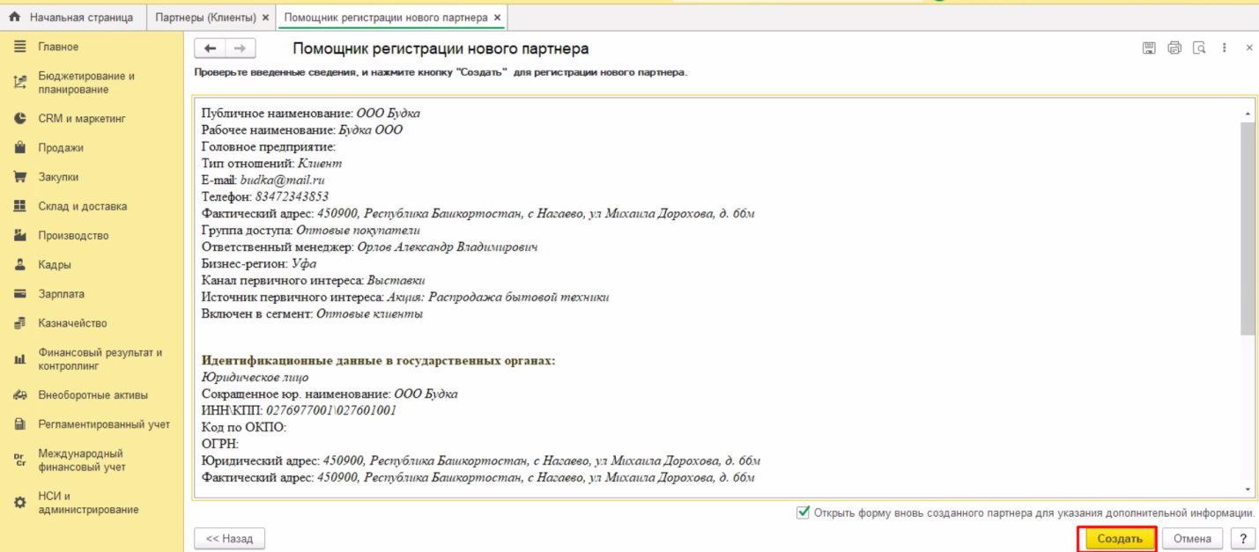This screenshot has height=552, width=1259.
Task: Open the three-dot more actions menu
Action: [1225, 48]
